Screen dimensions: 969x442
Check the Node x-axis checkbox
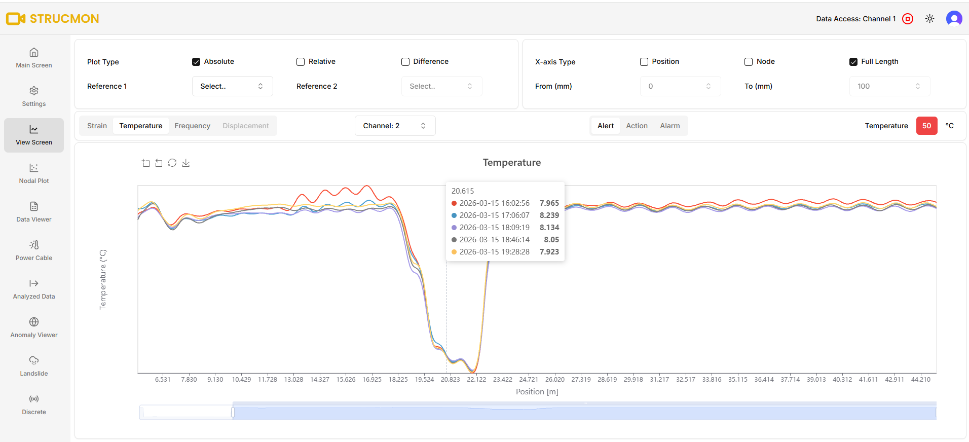[x=749, y=62]
